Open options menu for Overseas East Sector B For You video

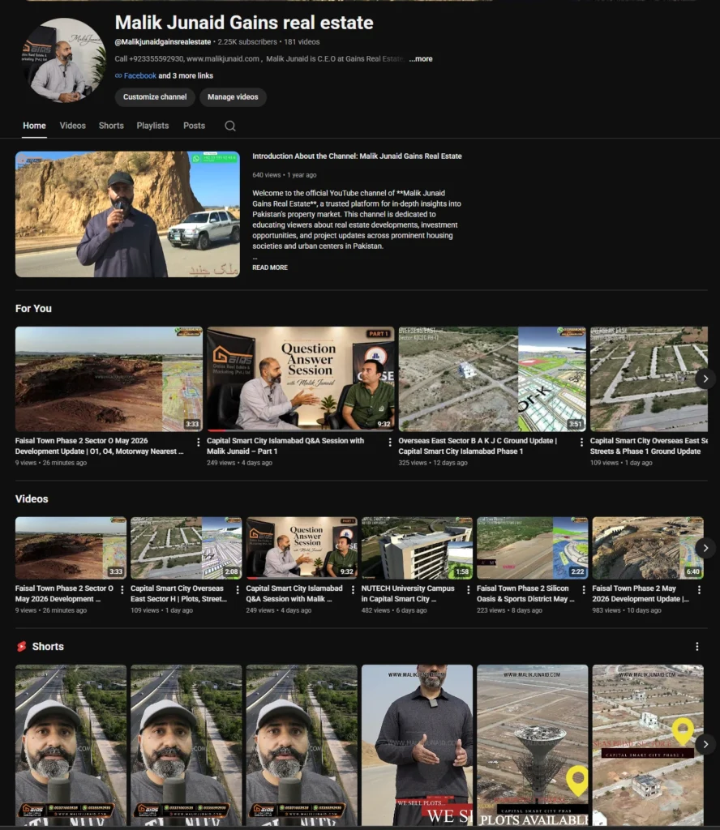(581, 442)
